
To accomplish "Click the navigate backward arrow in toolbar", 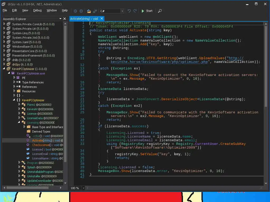I will click(x=75, y=11).
